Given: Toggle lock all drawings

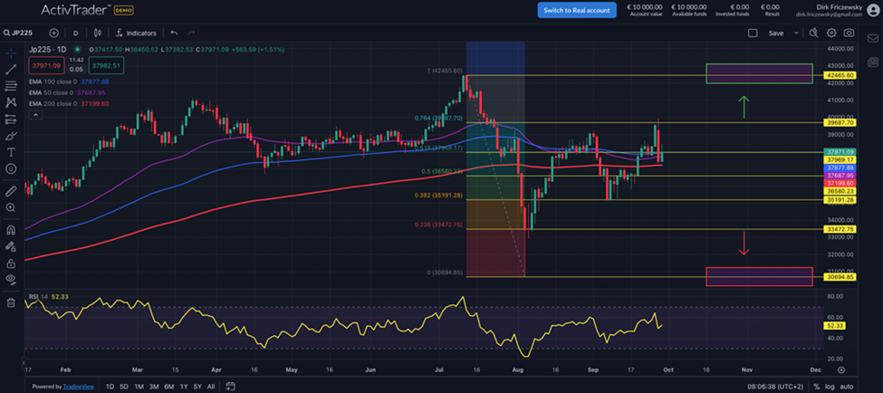Looking at the screenshot, I should 11,263.
